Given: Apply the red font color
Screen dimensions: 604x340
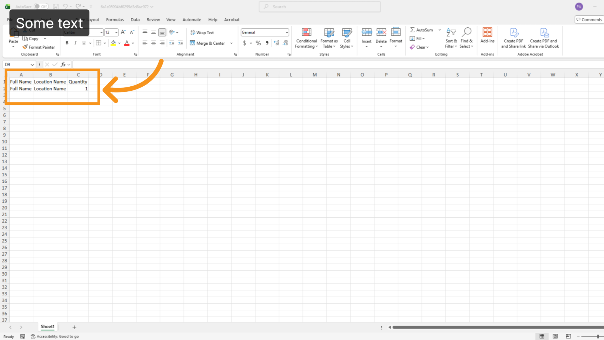Looking at the screenshot, I should tap(127, 43).
